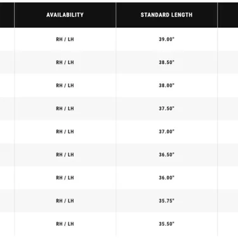Select the 36.50" standard length cell
The image size is (238, 238).
[166, 155]
